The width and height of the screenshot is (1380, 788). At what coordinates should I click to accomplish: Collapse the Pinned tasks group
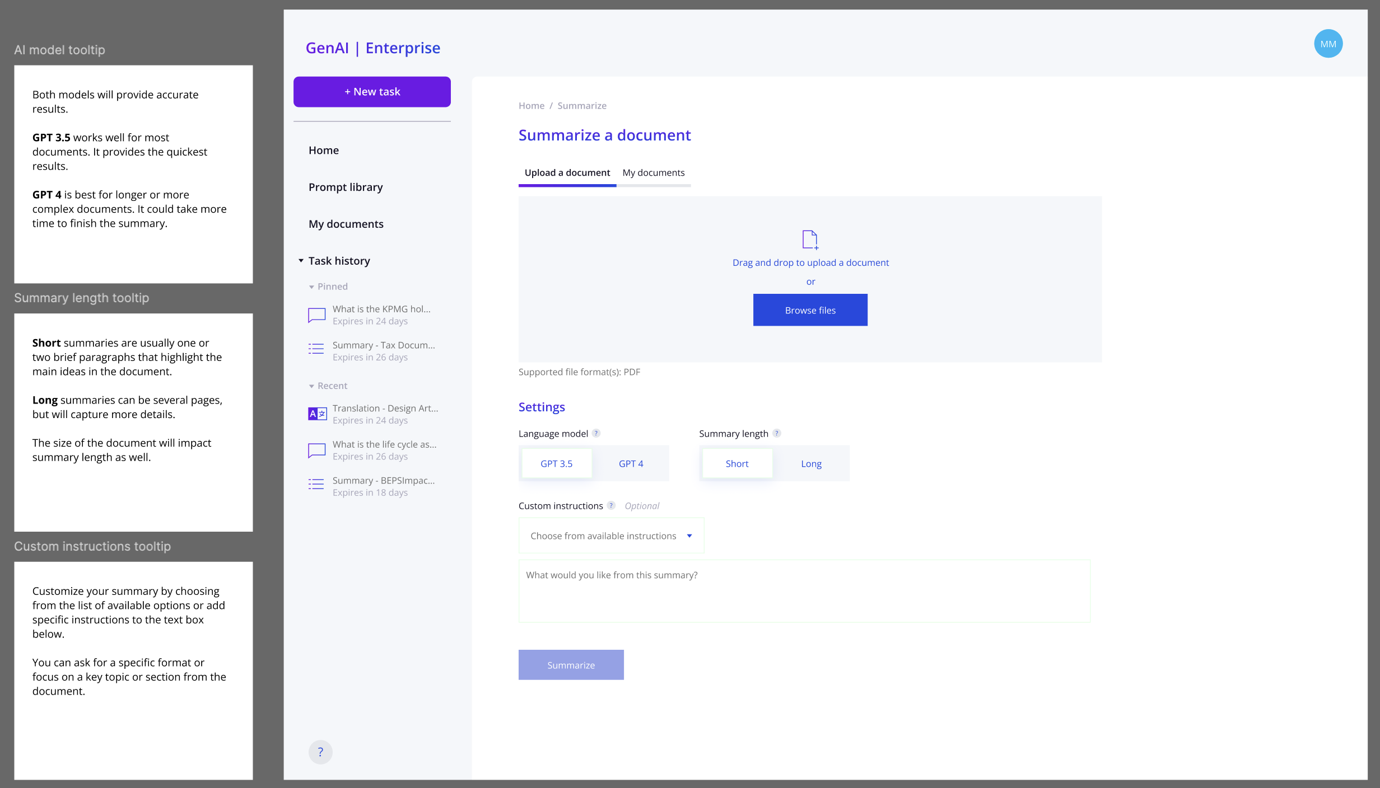click(x=312, y=287)
